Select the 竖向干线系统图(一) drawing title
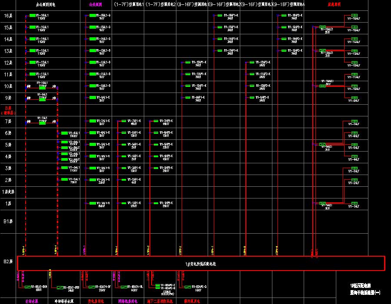The image size is (391, 304). tap(365, 293)
